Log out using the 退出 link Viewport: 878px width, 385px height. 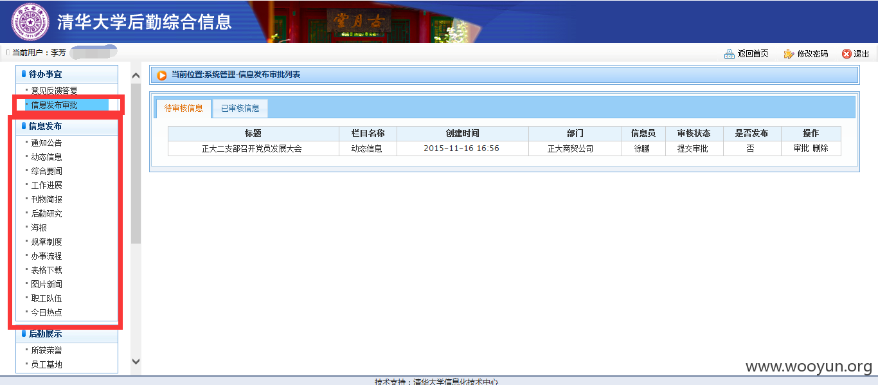click(x=861, y=54)
